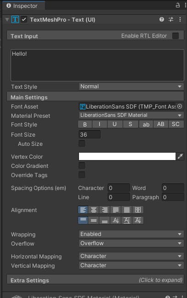This screenshot has width=187, height=298.
Task: Click the Font Size field
Action: (90, 134)
